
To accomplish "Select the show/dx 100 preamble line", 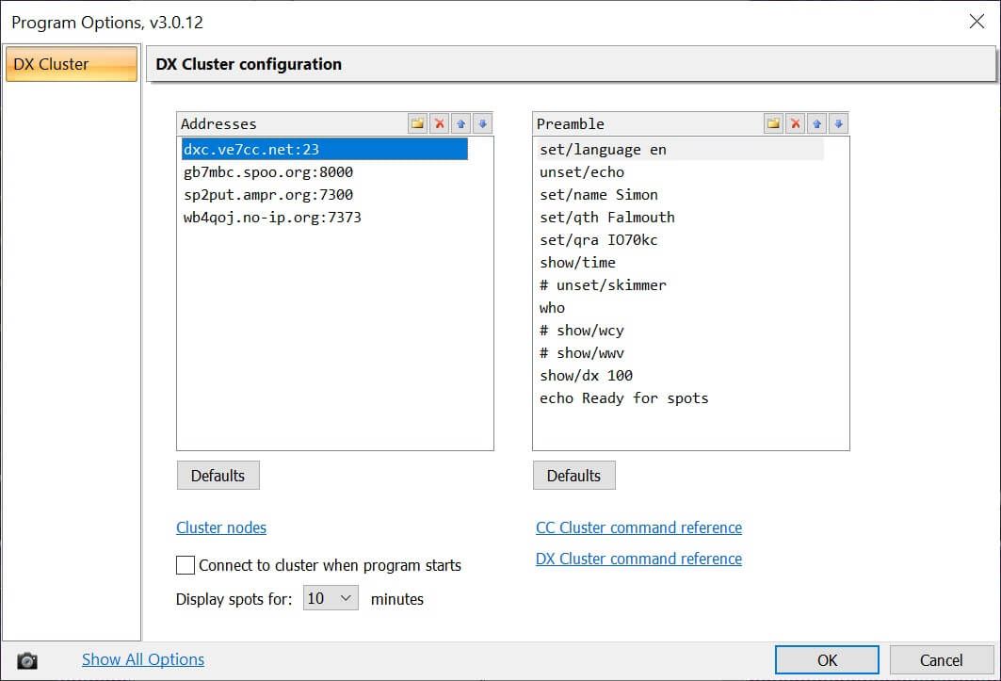I will tap(586, 375).
